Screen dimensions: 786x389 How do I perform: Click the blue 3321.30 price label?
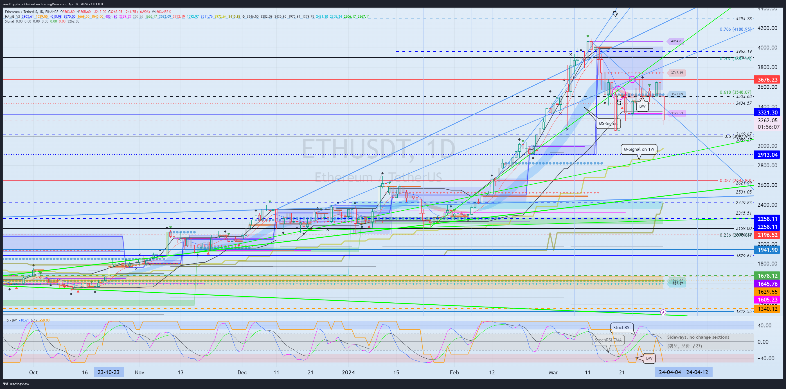click(x=767, y=113)
